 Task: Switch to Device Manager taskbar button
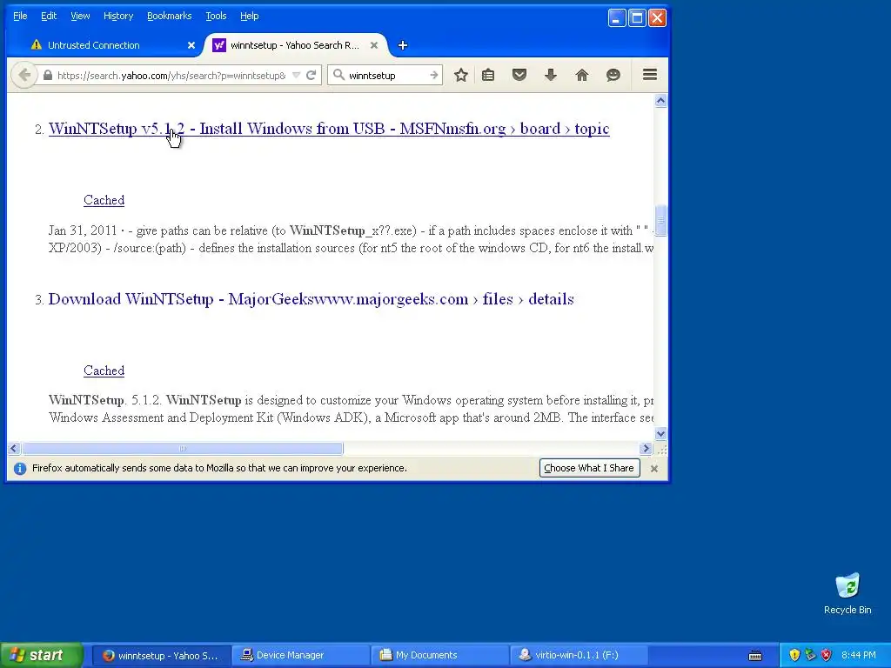click(x=302, y=656)
